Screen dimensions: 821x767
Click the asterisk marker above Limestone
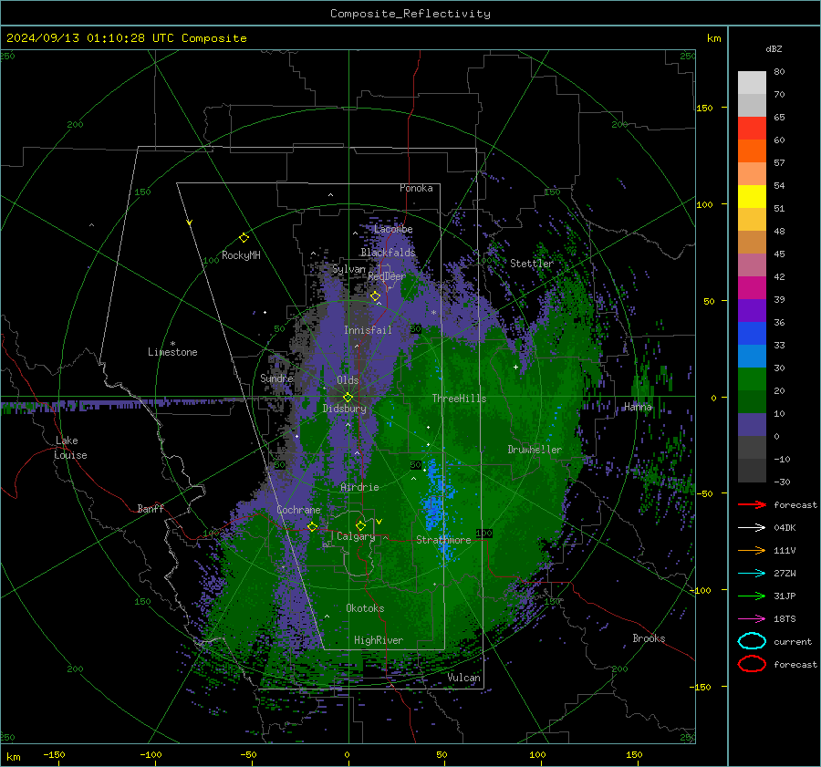[x=172, y=344]
